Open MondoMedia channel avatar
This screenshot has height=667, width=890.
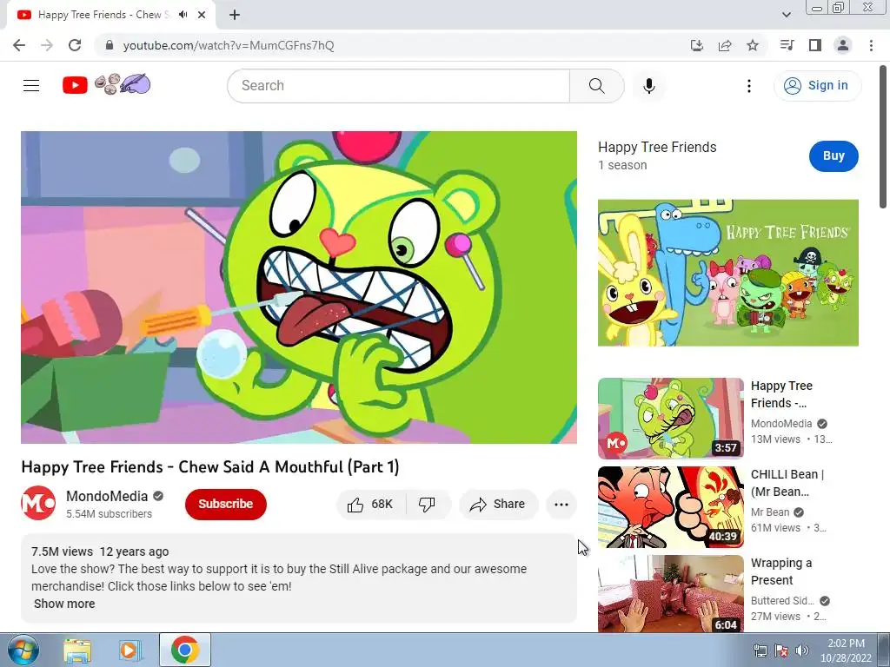[38, 503]
